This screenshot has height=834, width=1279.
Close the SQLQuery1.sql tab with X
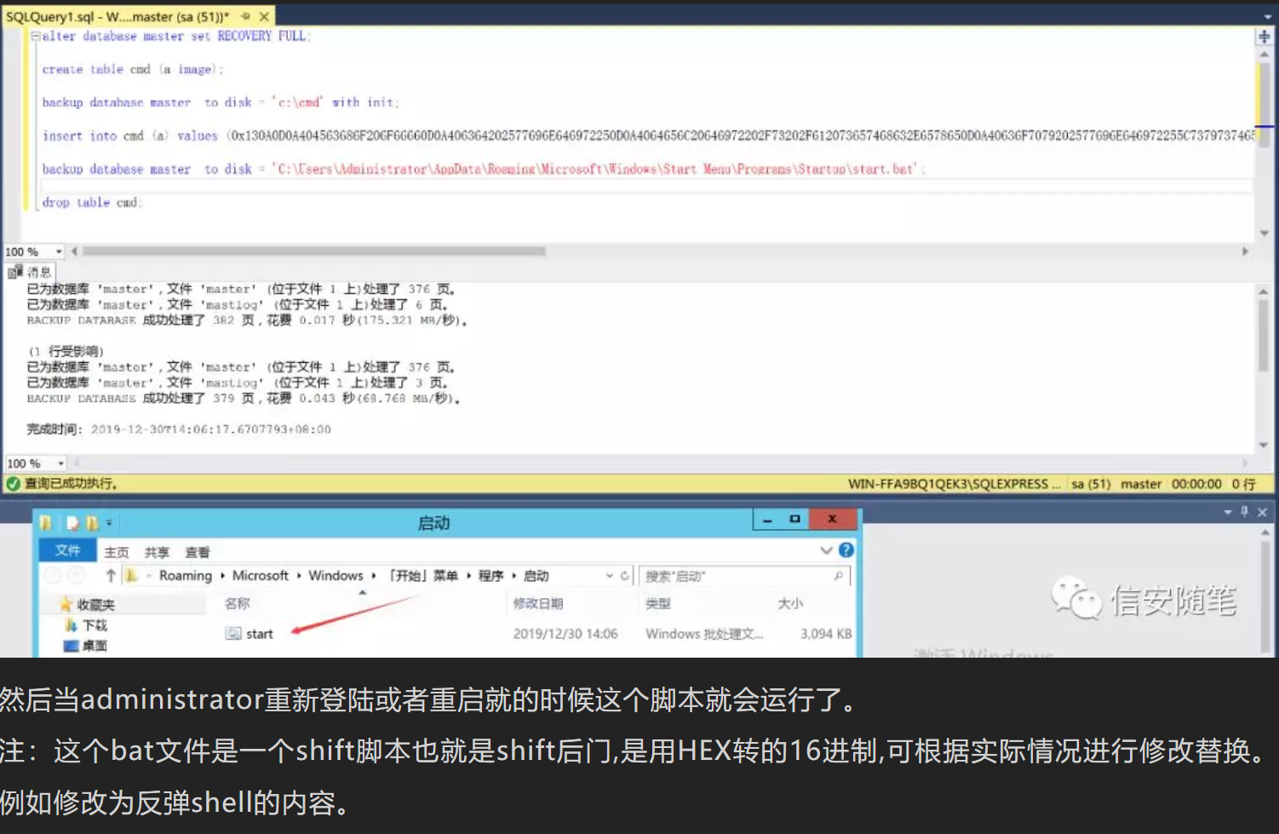click(264, 16)
